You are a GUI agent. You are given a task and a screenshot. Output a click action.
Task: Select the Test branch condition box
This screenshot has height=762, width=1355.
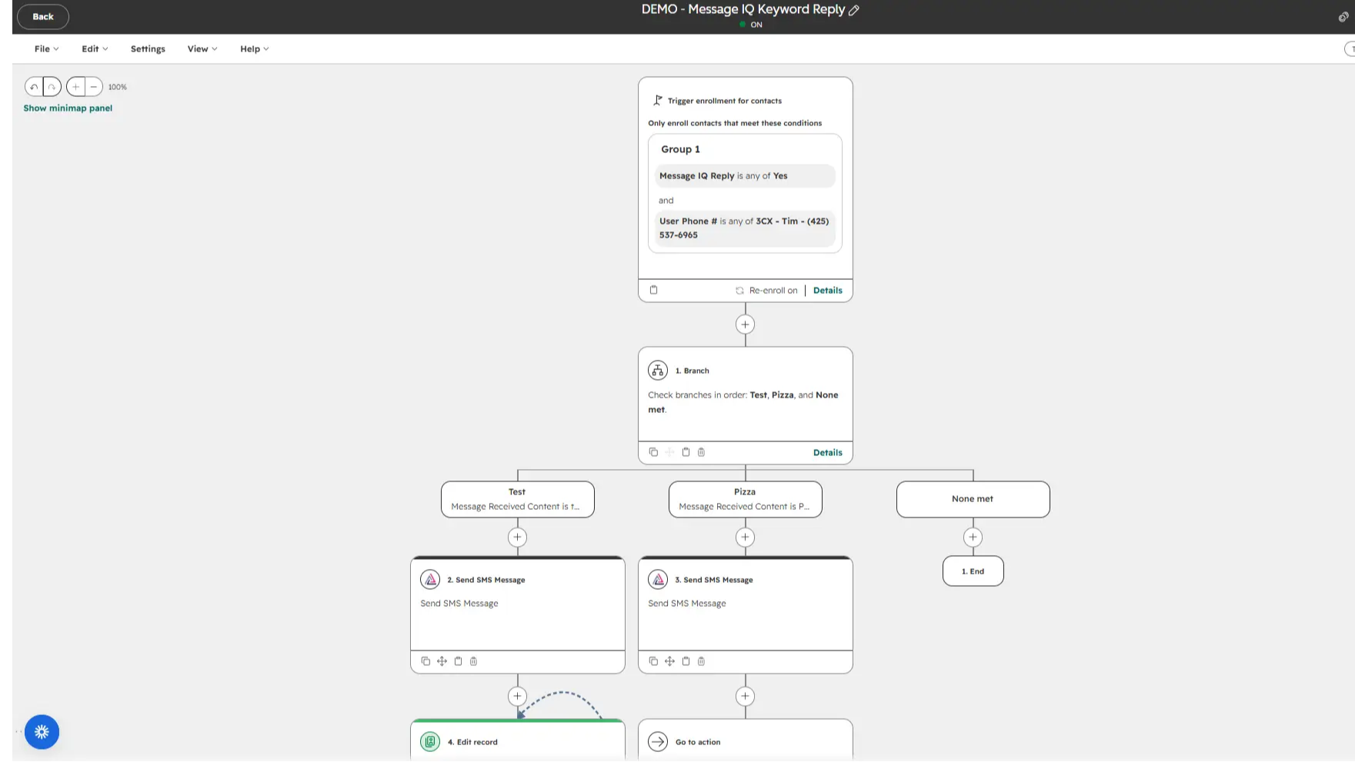pos(517,499)
